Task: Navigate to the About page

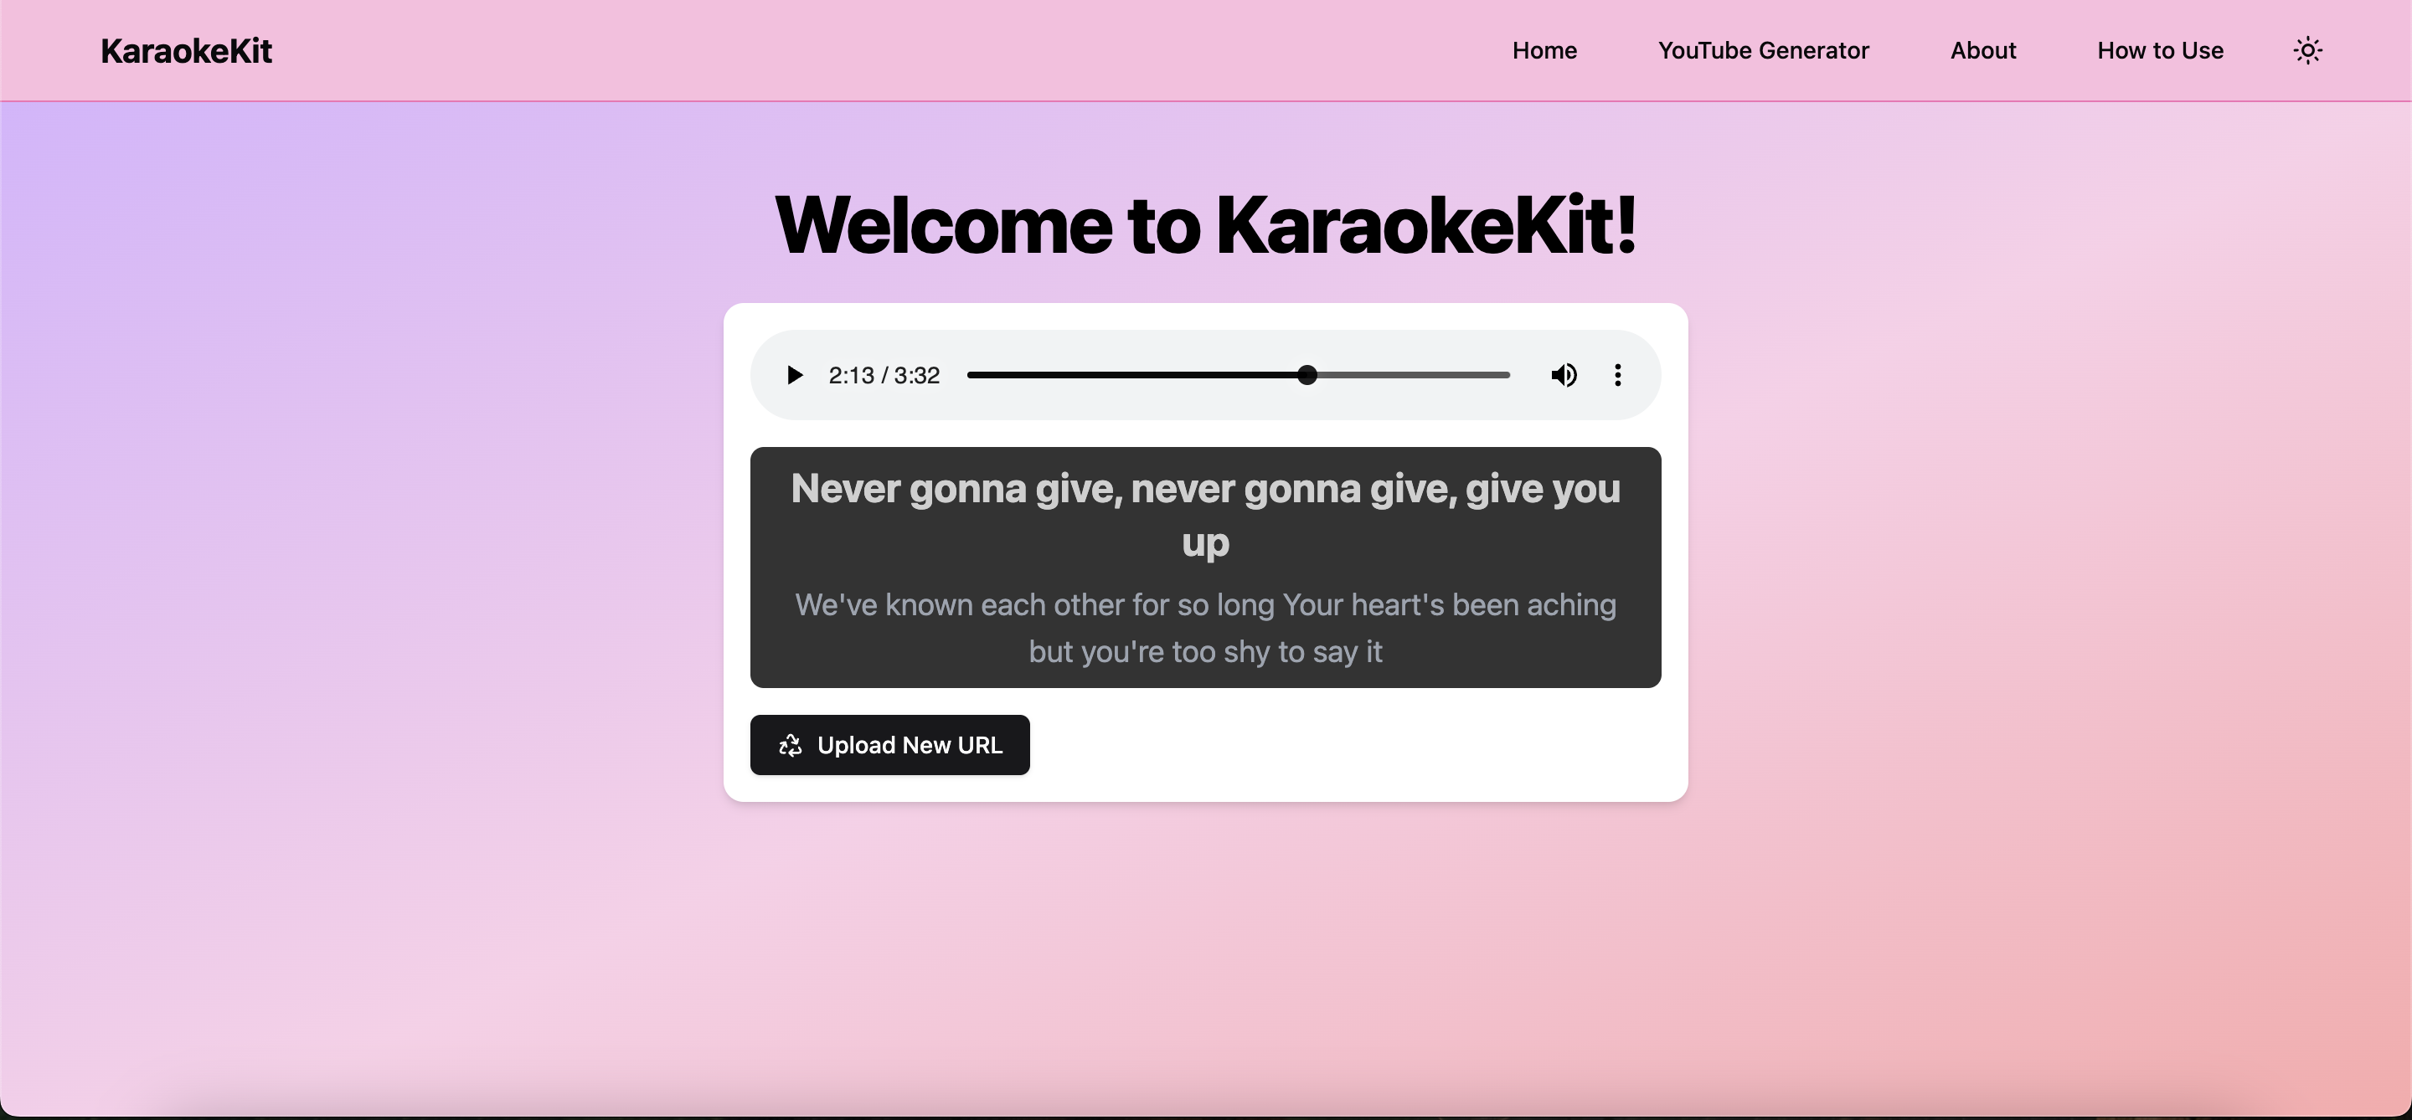Action: [x=1982, y=50]
